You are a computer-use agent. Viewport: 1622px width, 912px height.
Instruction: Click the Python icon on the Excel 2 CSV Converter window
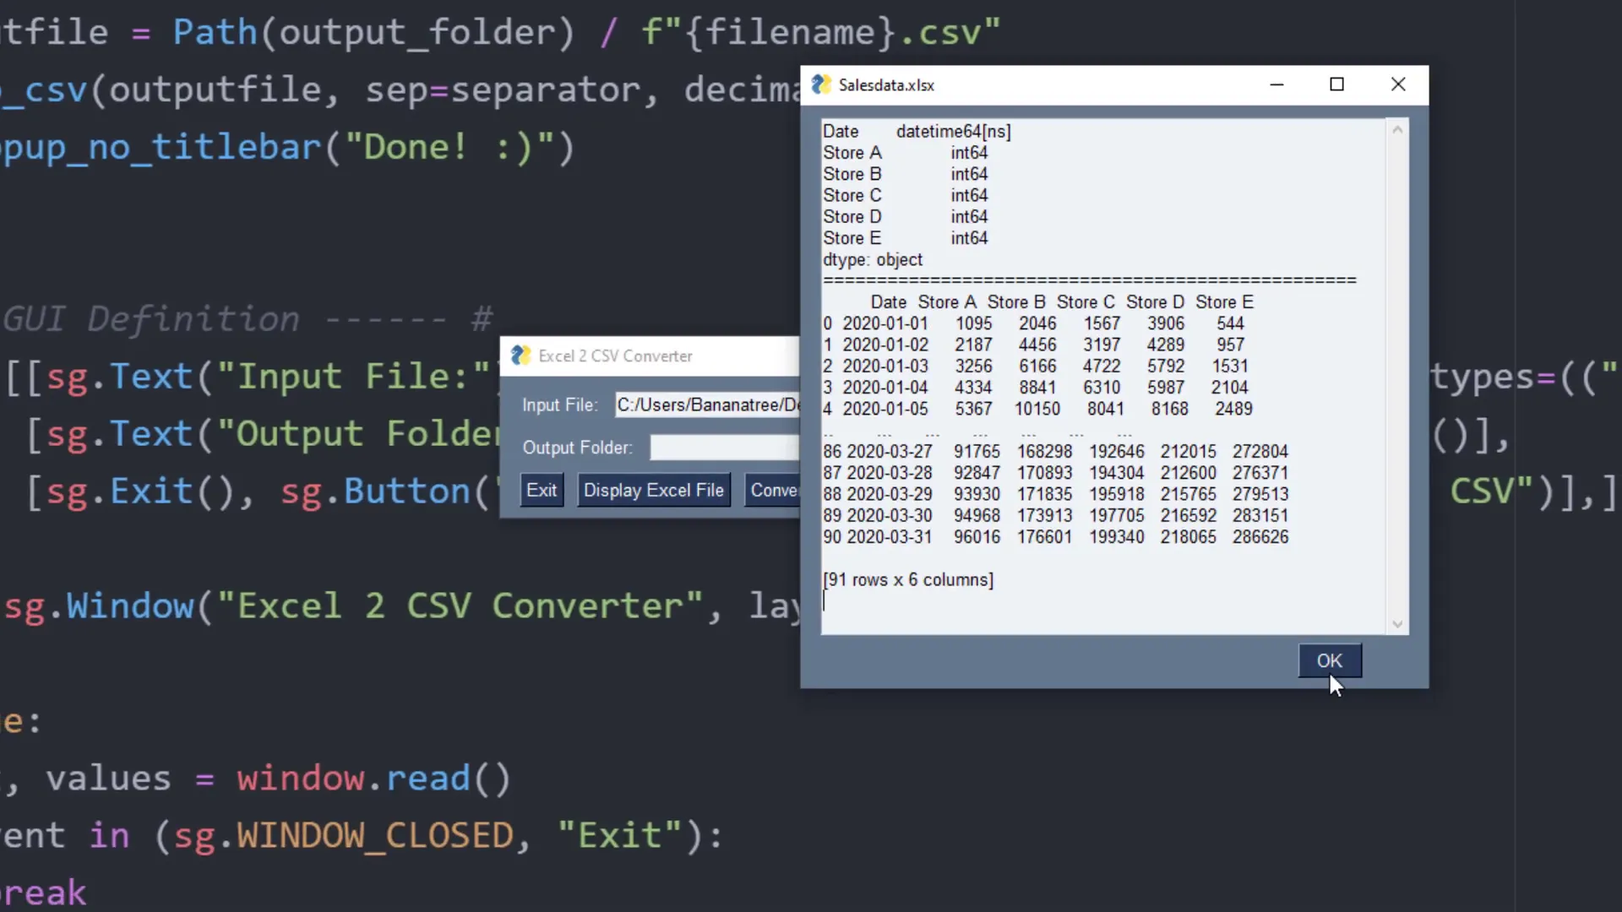520,356
